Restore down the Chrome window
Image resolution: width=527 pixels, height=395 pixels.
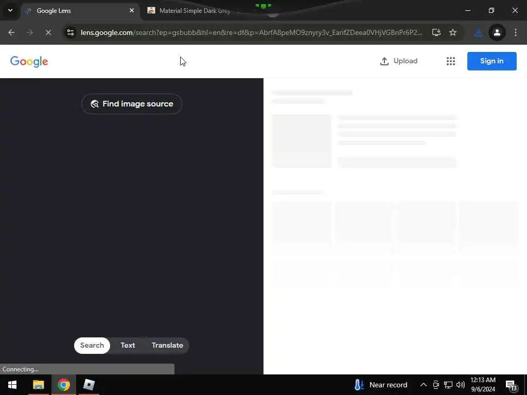(x=491, y=10)
